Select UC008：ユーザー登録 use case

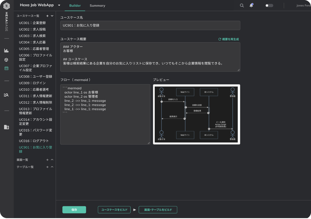35,76
